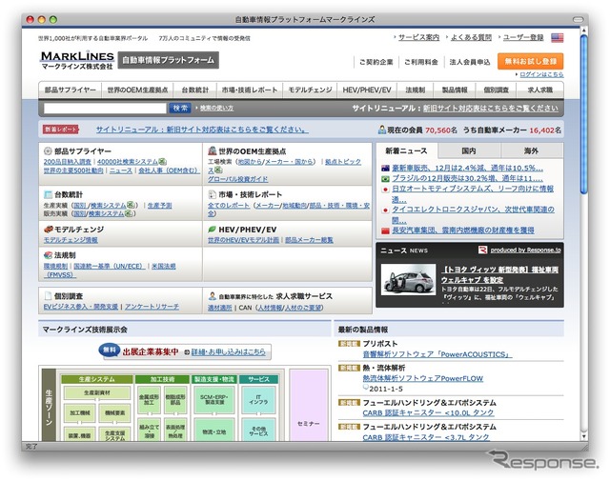Open the モデルチェンジ情報 link

(x=71, y=240)
